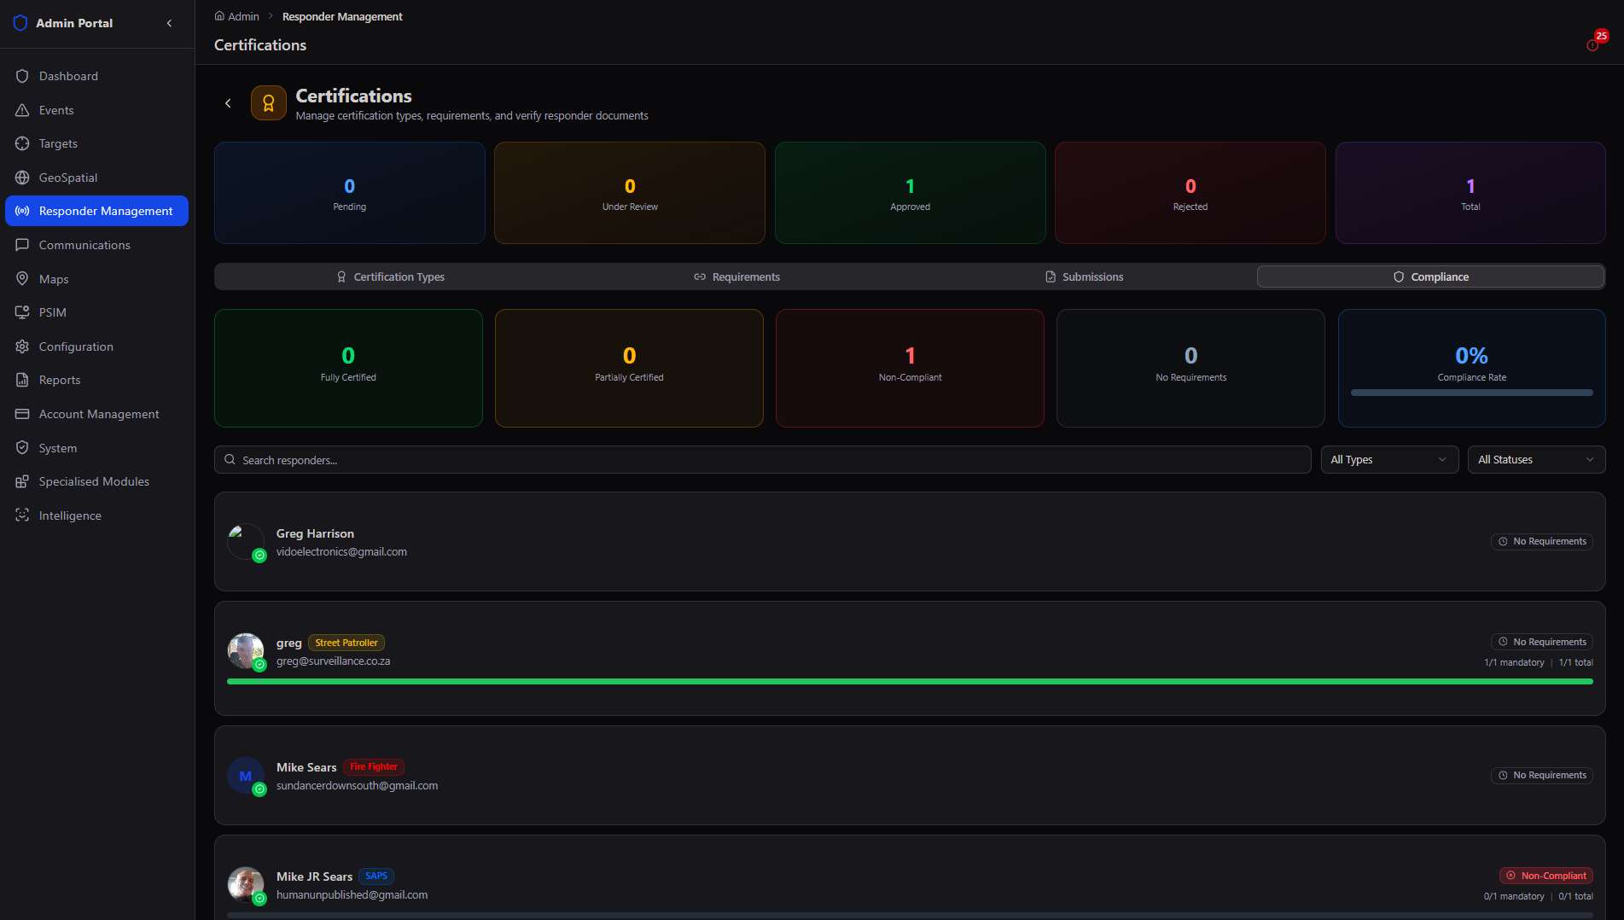Click the Compliance Rate progress bar

tap(1471, 393)
